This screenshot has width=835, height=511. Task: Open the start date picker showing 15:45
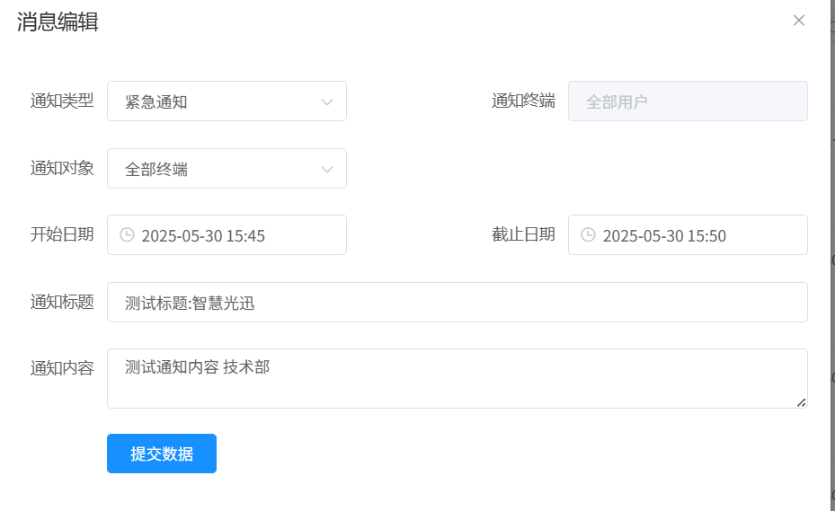(203, 236)
